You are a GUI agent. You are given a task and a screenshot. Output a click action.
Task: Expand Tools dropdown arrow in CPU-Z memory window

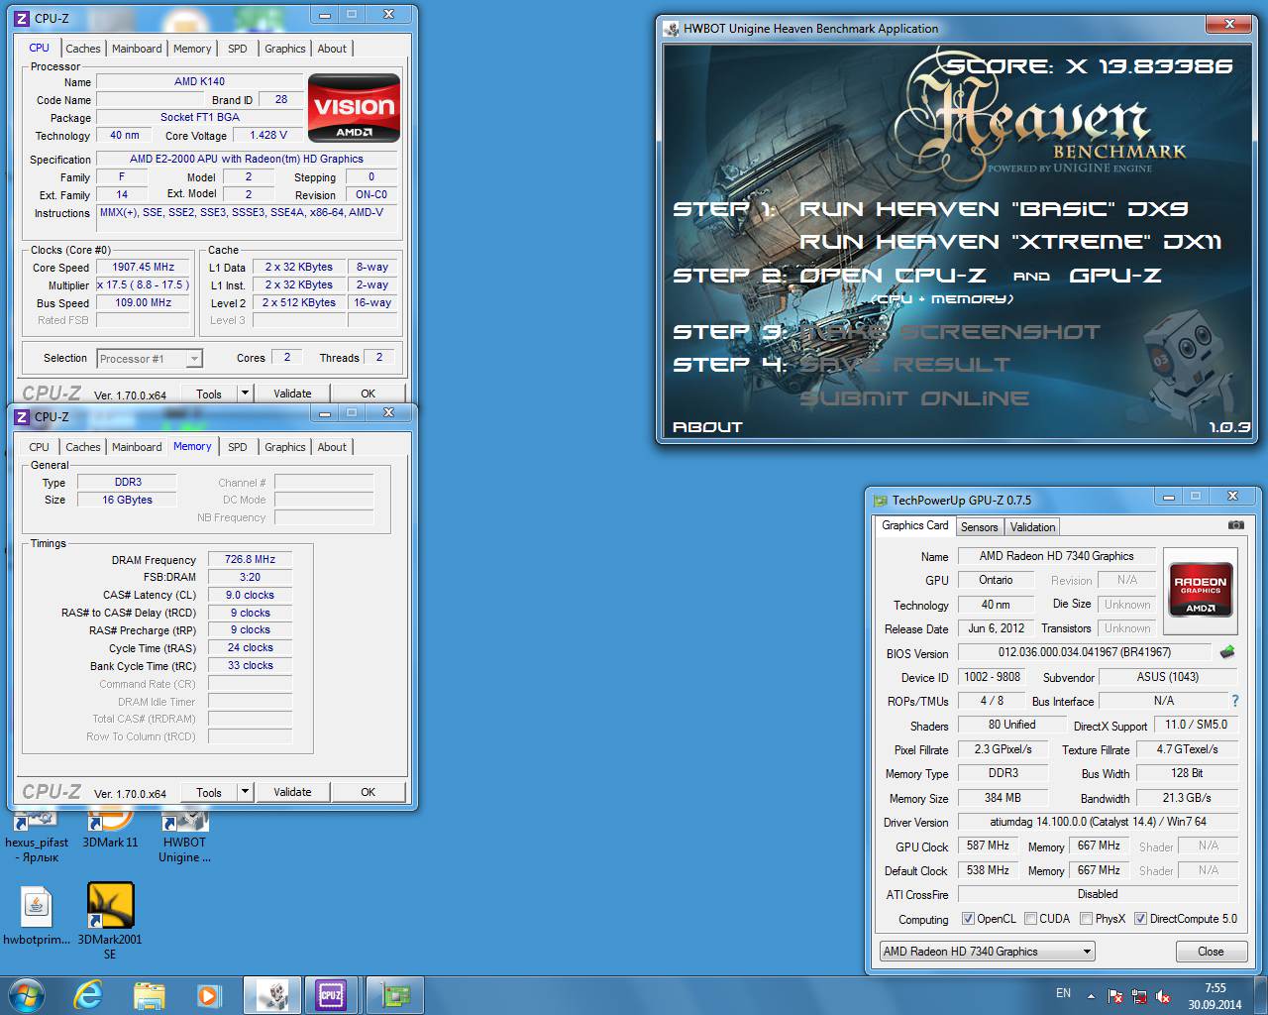(245, 792)
